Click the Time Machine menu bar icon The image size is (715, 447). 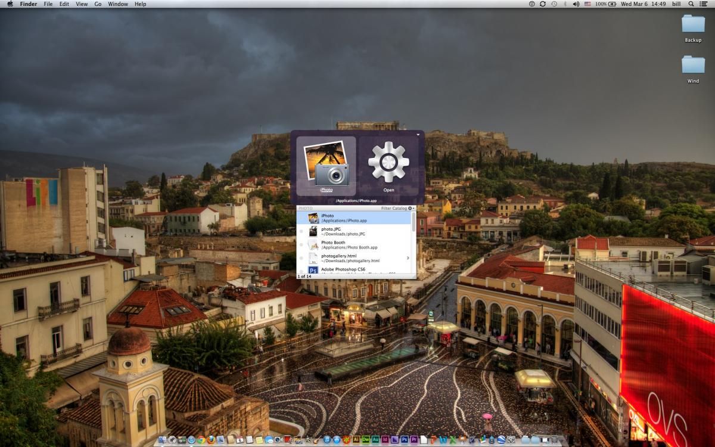[x=554, y=4]
